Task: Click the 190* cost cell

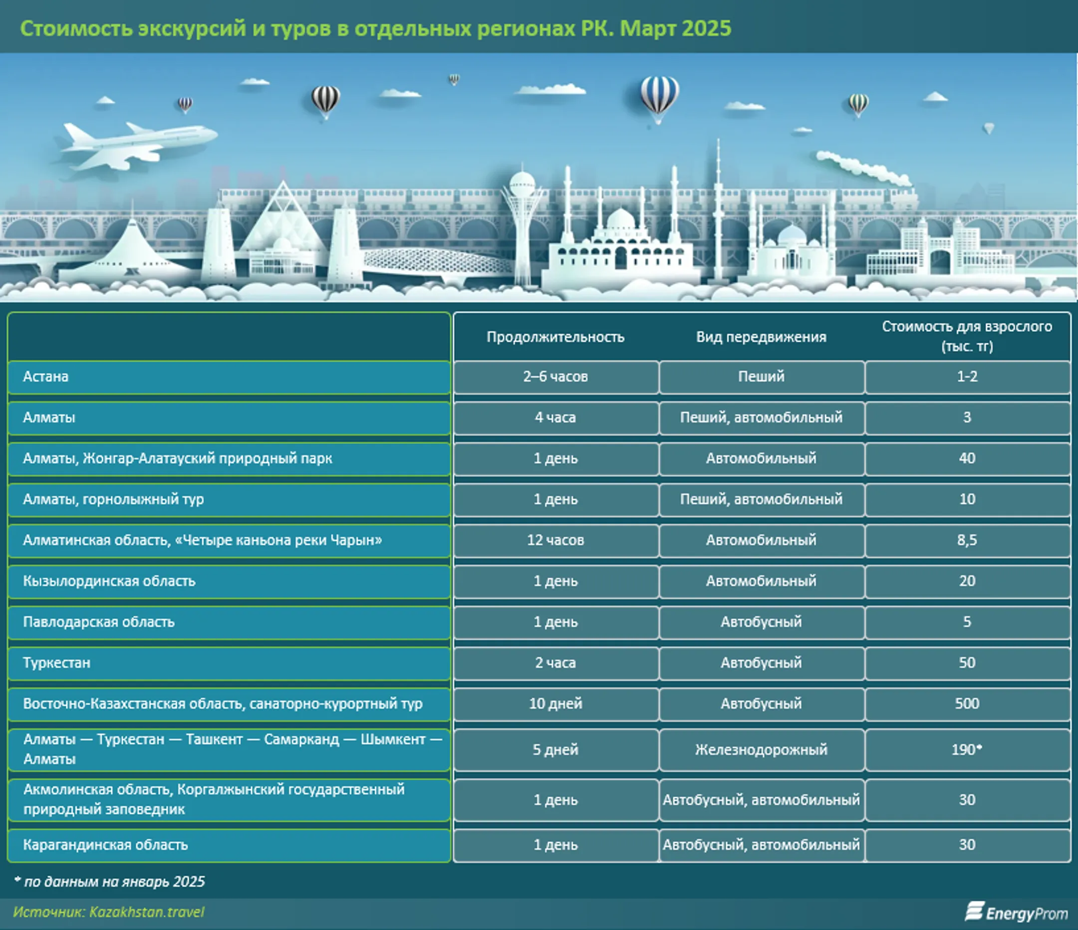Action: click(x=967, y=749)
